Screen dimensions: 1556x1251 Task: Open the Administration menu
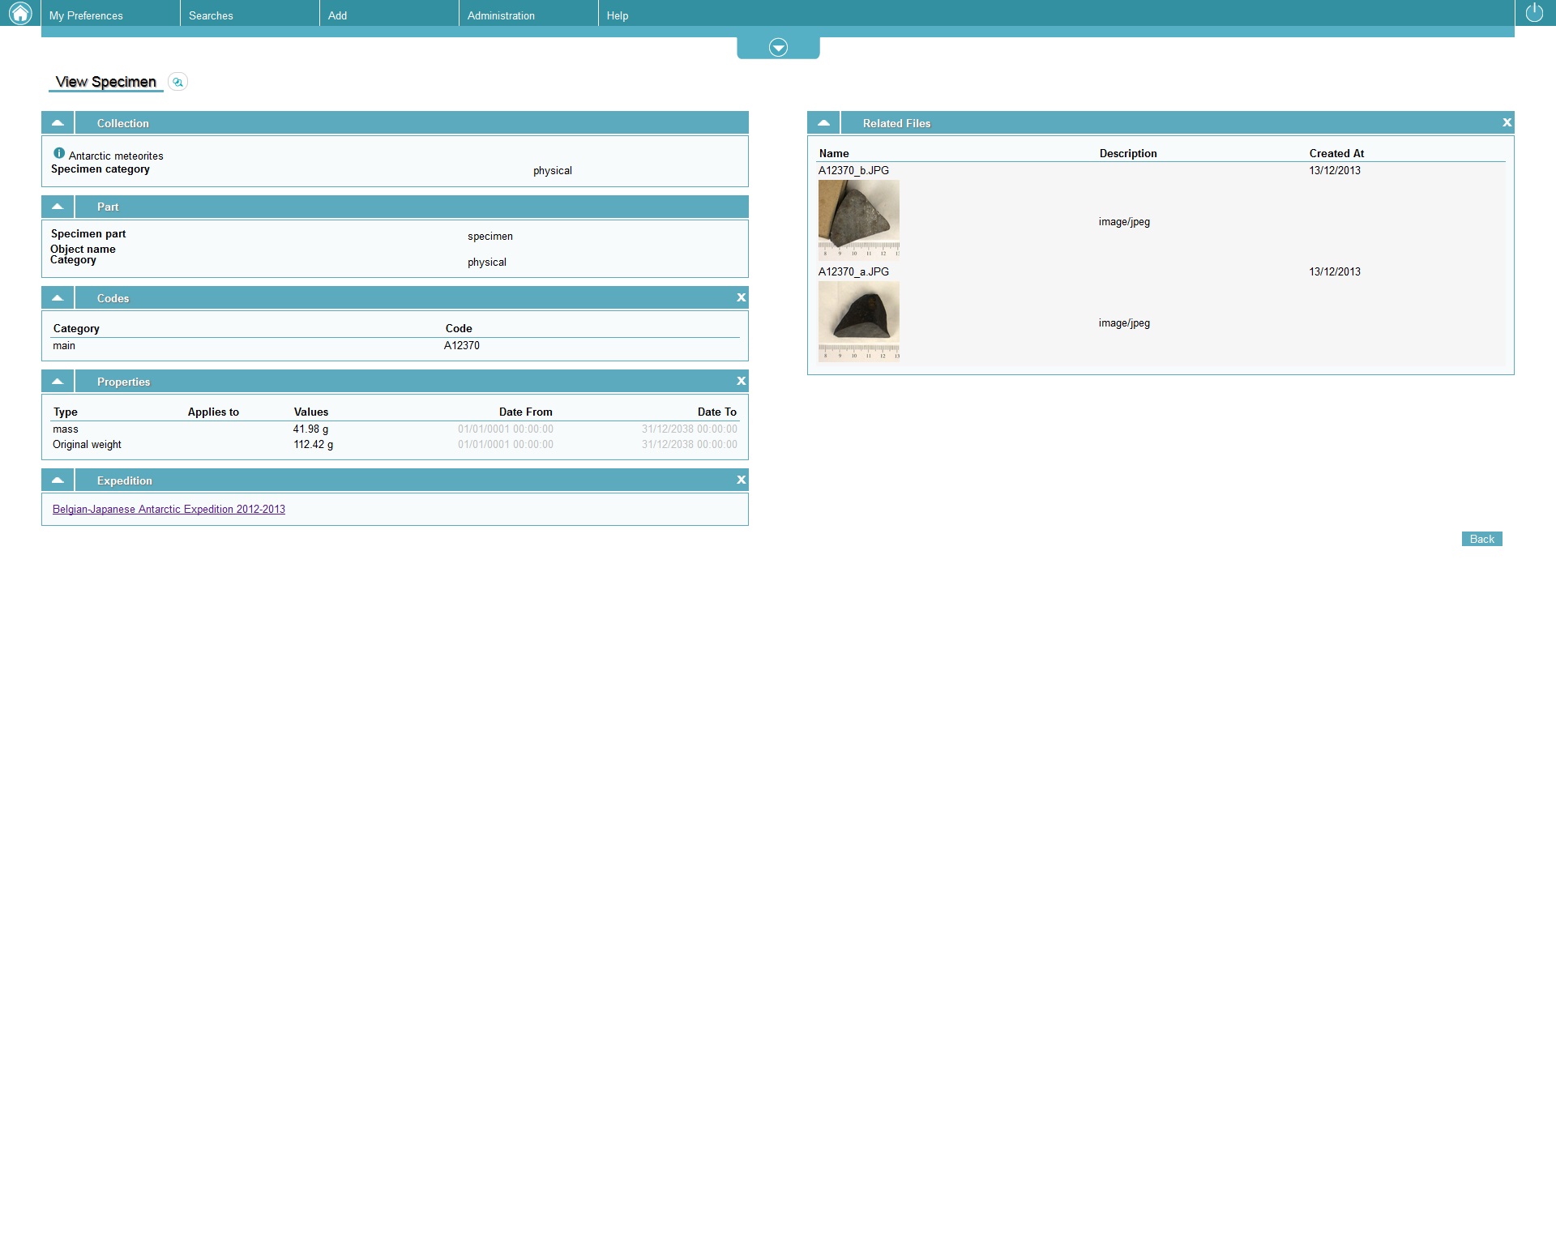501,15
